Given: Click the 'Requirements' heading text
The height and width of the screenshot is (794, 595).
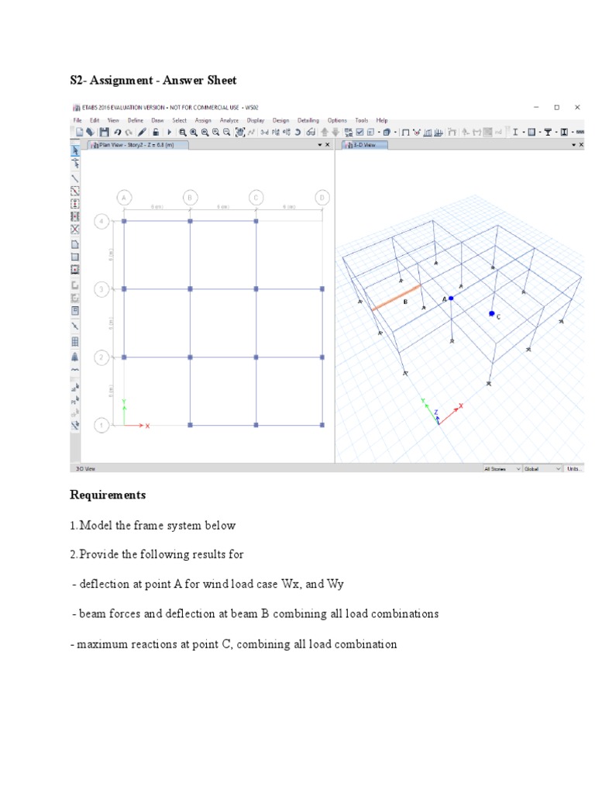Looking at the screenshot, I should pyautogui.click(x=108, y=495).
